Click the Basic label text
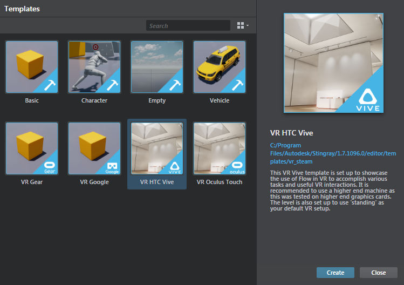 pyautogui.click(x=32, y=100)
